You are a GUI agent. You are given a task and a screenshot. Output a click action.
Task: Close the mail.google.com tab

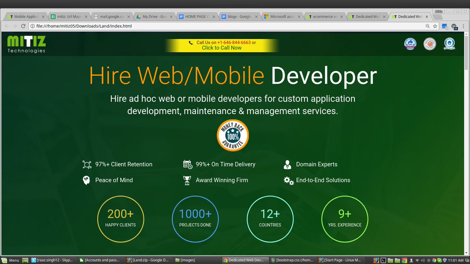(128, 17)
